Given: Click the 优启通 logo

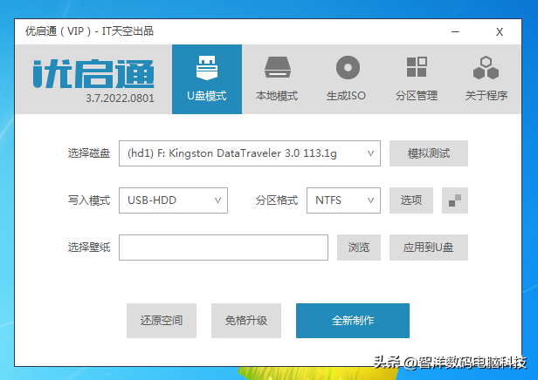Looking at the screenshot, I should [x=93, y=74].
